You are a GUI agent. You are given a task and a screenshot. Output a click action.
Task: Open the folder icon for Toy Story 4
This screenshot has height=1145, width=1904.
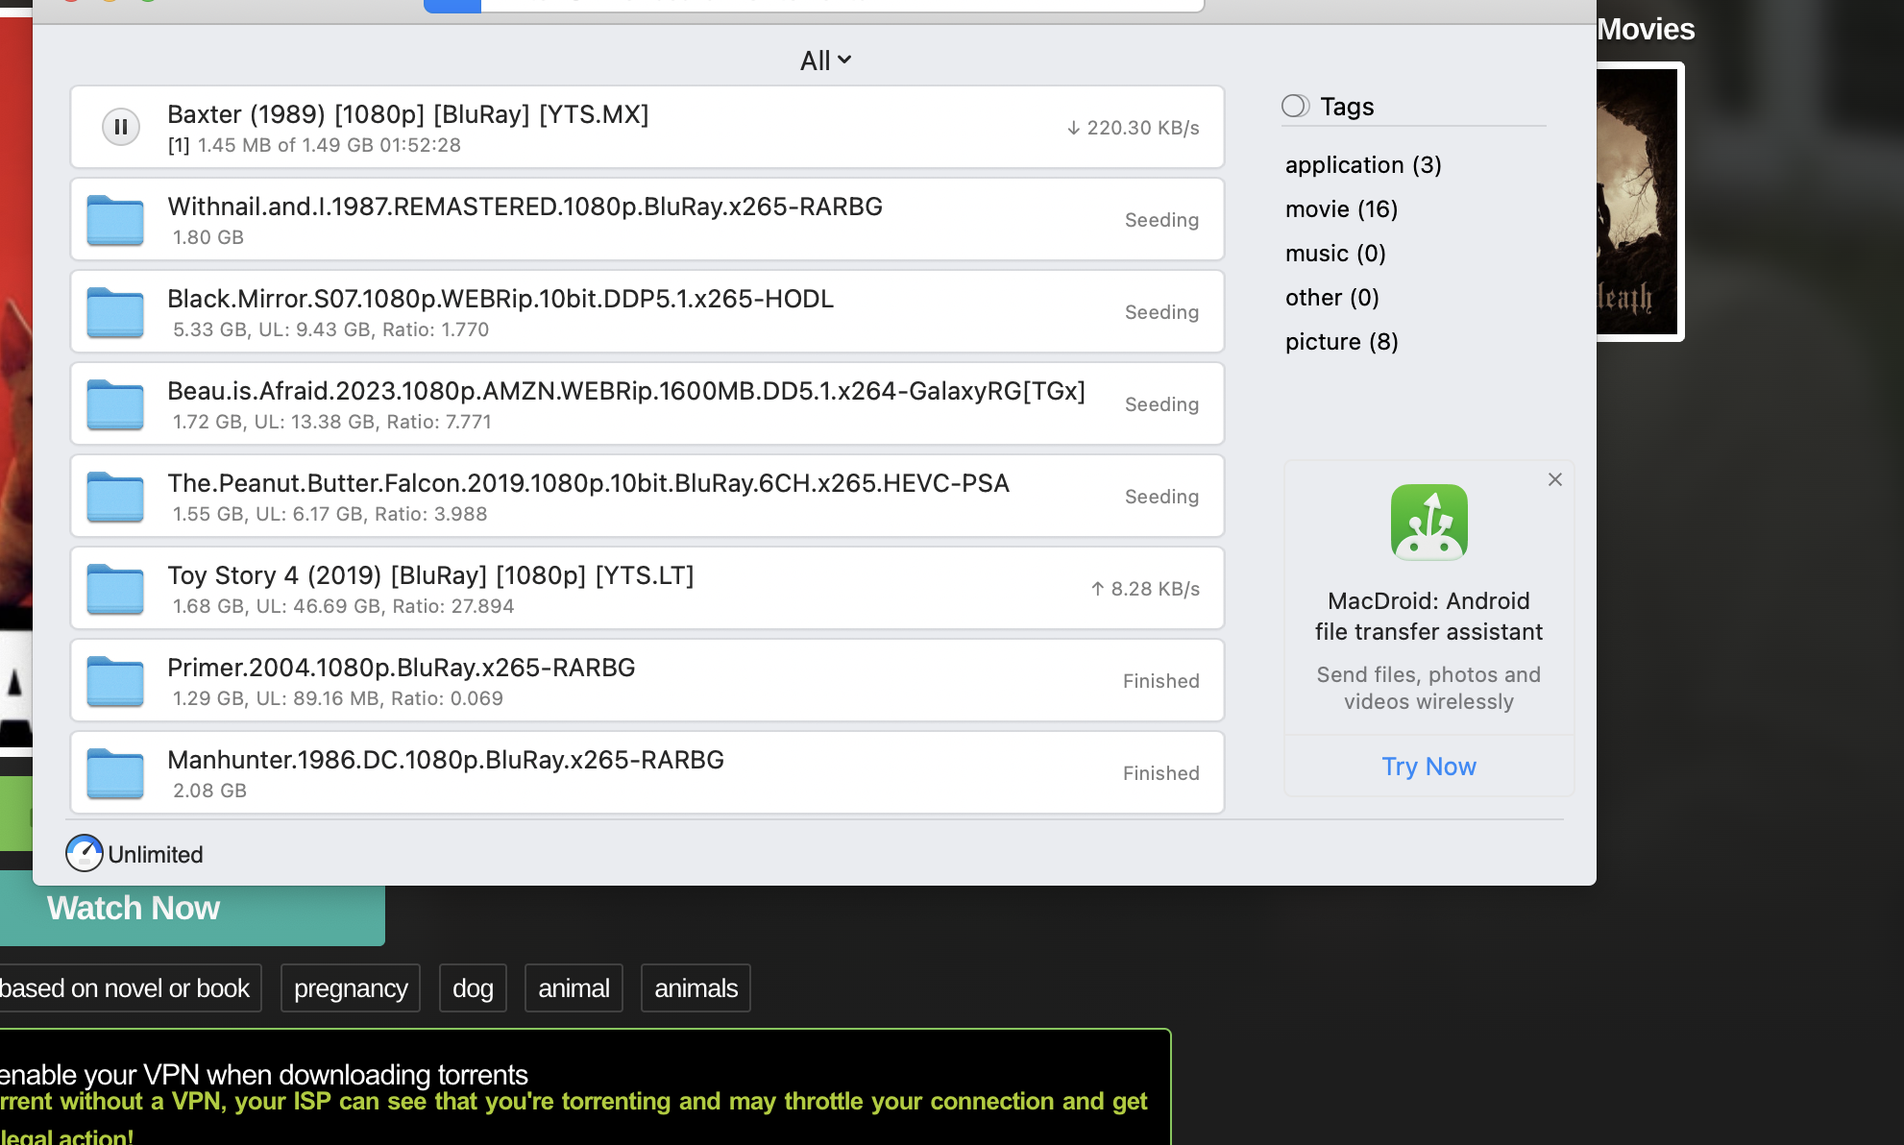[114, 588]
